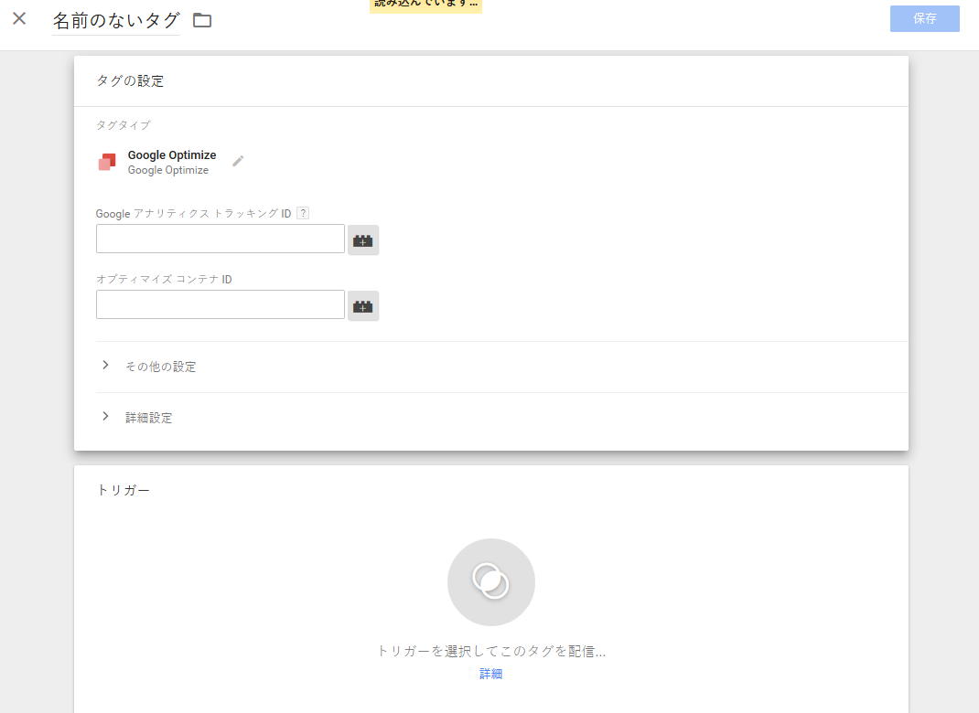Image resolution: width=979 pixels, height=713 pixels.
Task: Click the Google Optimize tag type icon
Action: point(107,162)
